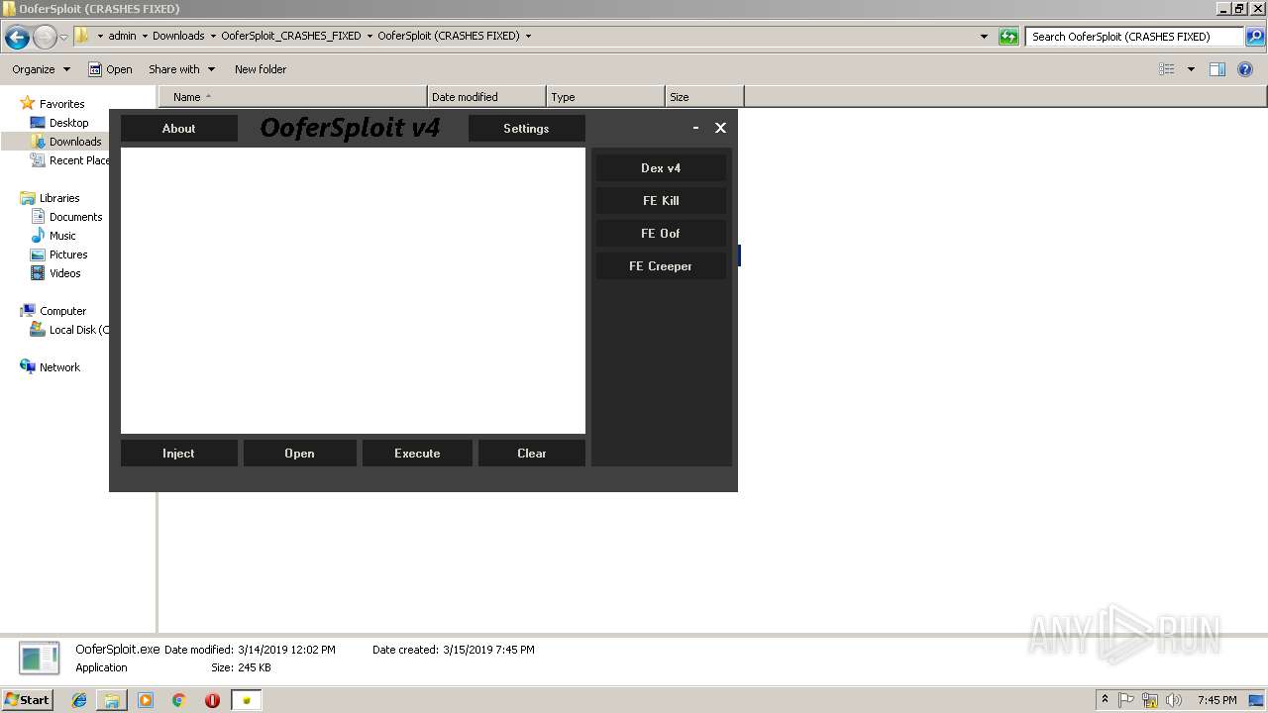Image resolution: width=1268 pixels, height=713 pixels.
Task: Click the search magnifier icon
Action: point(1254,37)
